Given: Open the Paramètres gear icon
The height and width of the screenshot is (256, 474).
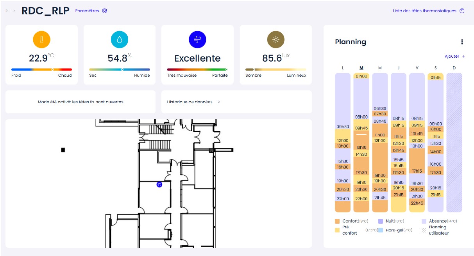Looking at the screenshot, I should point(105,11).
